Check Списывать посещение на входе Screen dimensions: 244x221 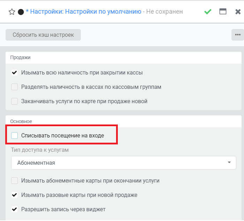[x=15, y=135]
